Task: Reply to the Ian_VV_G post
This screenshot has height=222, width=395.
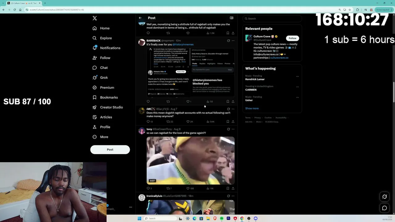Action: tap(148, 121)
